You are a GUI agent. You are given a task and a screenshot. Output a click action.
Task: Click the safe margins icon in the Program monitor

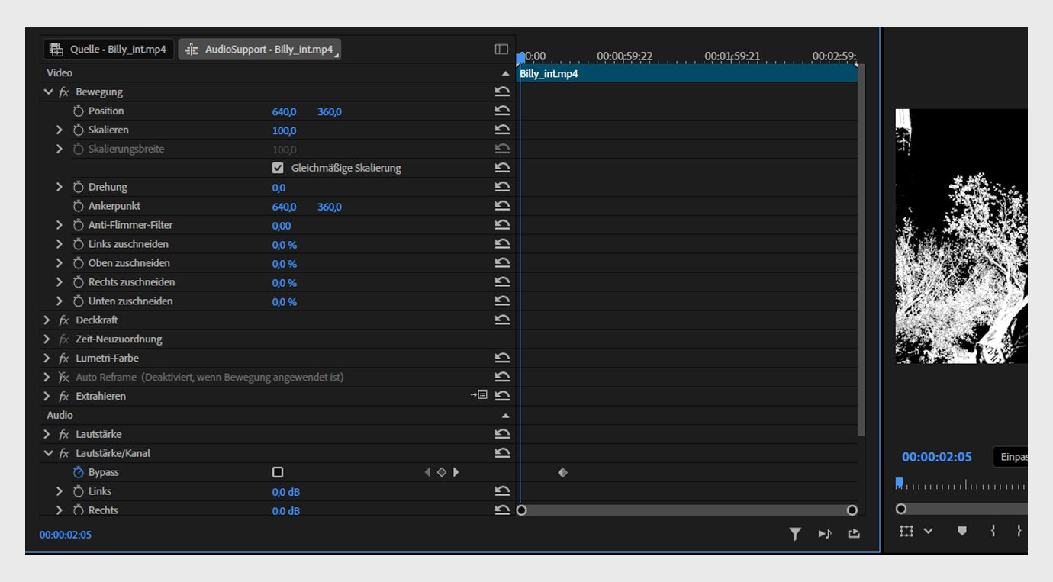click(906, 531)
